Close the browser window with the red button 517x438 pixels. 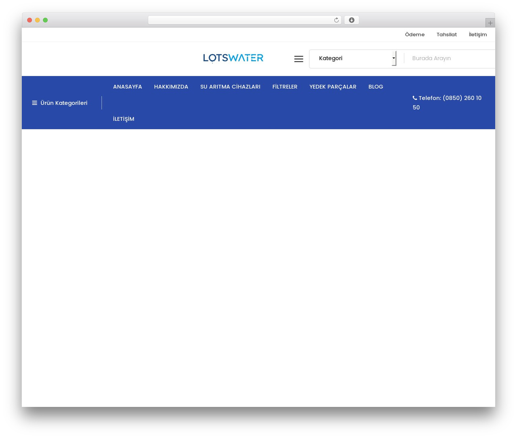point(29,20)
